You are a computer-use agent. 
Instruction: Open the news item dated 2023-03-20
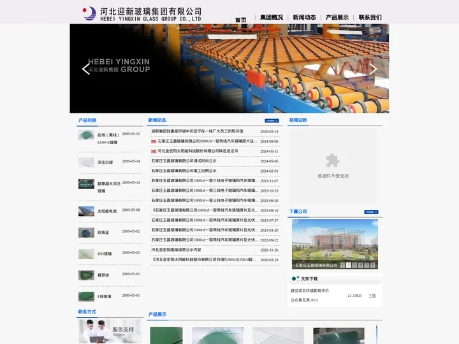tap(205, 230)
